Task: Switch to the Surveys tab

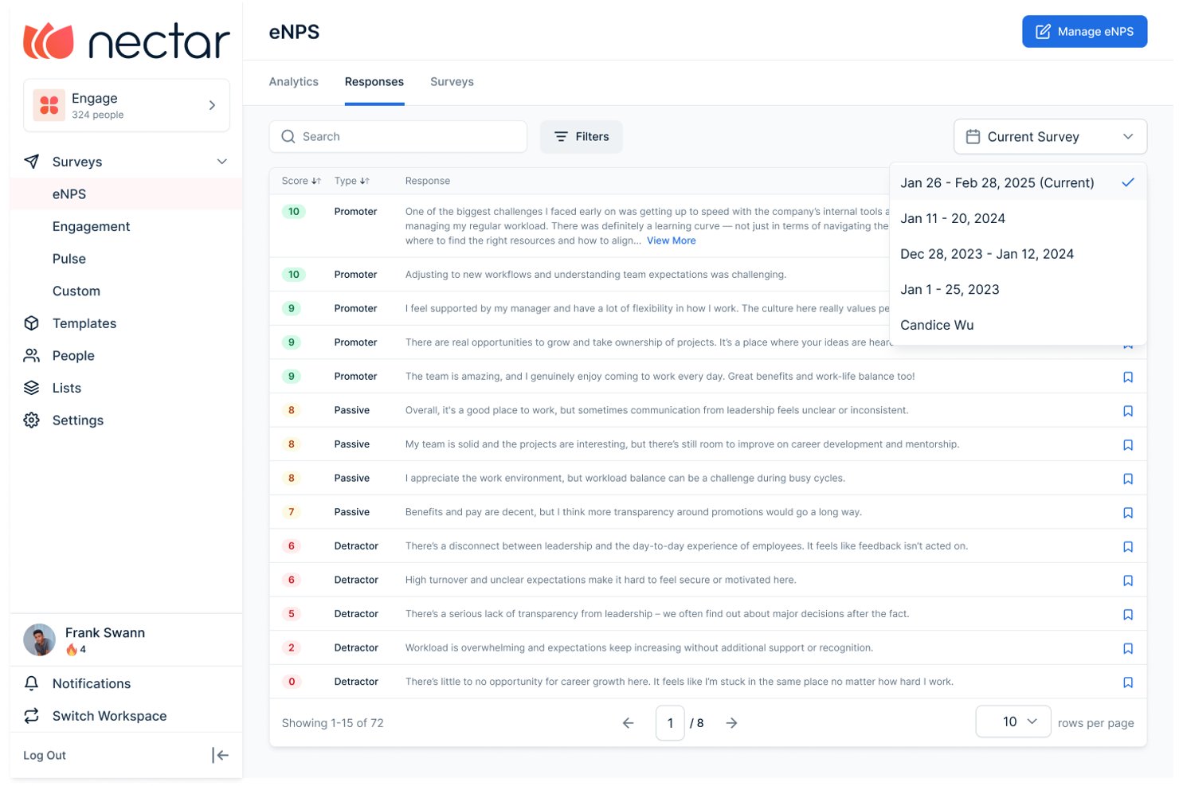Action: tap(452, 82)
